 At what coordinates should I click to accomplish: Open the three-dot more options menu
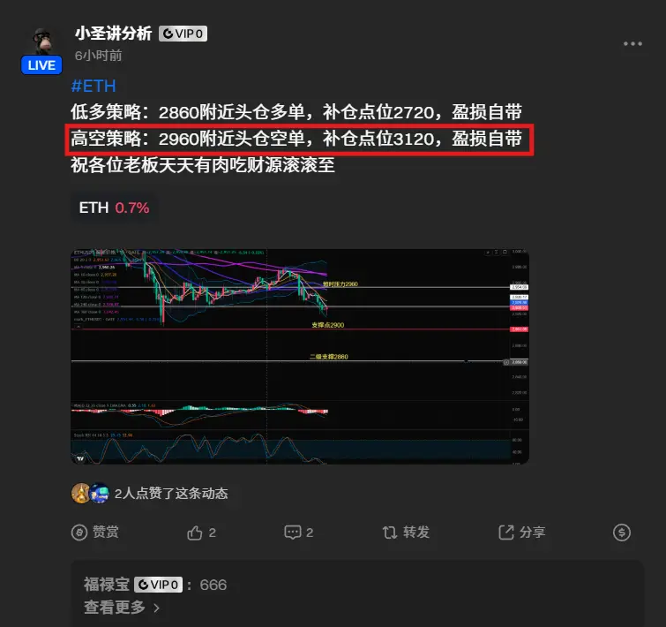pyautogui.click(x=632, y=44)
